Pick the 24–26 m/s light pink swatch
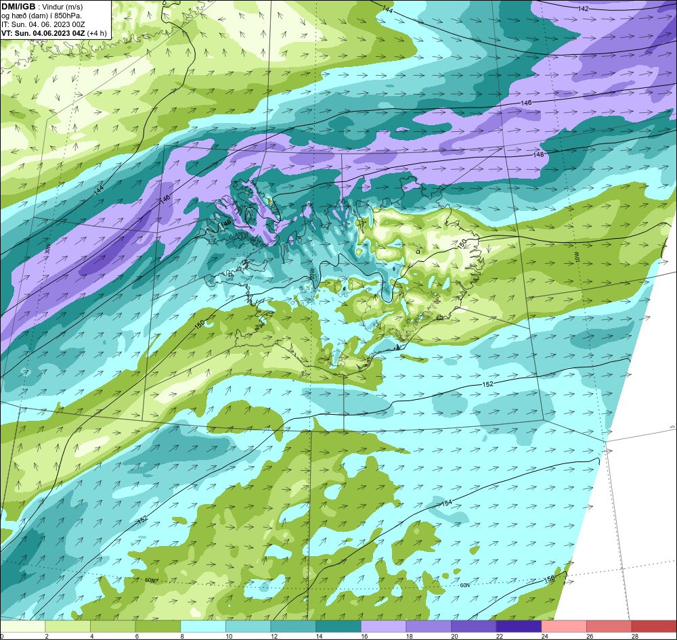Screen dimensions: 677x640 tap(564, 626)
